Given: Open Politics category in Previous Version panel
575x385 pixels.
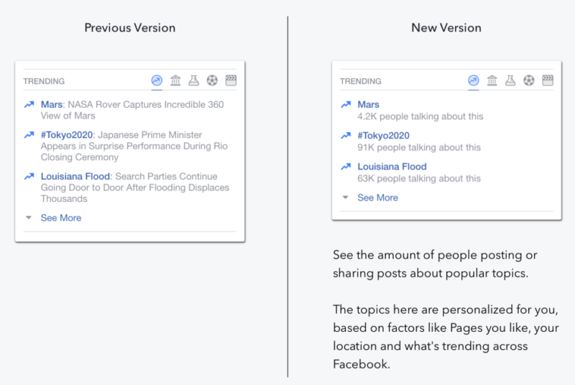Looking at the screenshot, I should coord(175,80).
